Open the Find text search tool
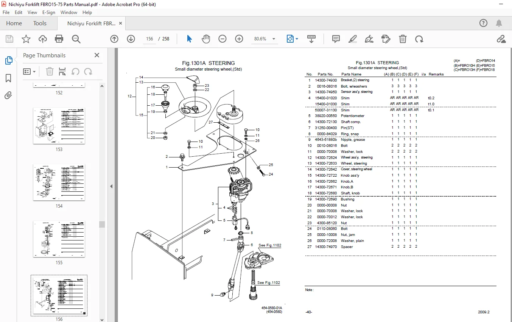This screenshot has height=322, width=512. pos(76,39)
